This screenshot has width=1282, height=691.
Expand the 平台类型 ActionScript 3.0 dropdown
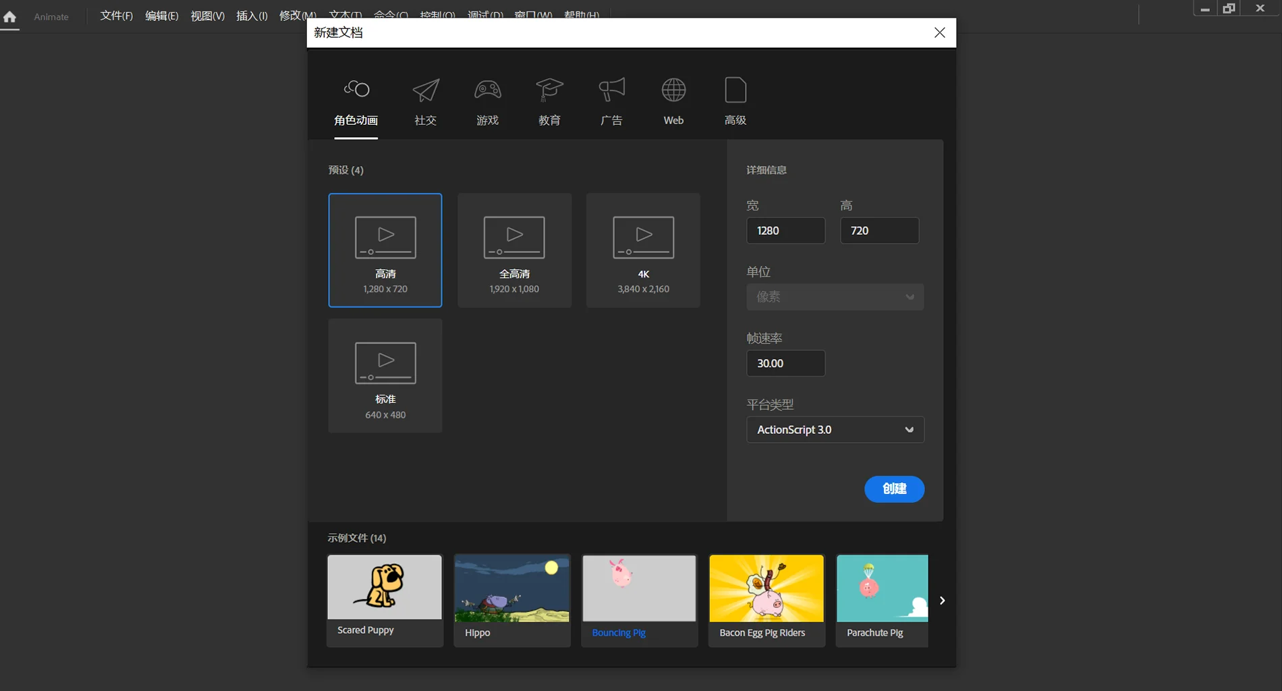pyautogui.click(x=835, y=430)
